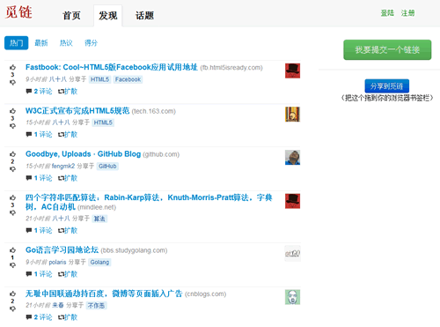Click the green 我要提交一个链接 button
440x327 pixels.
387,49
